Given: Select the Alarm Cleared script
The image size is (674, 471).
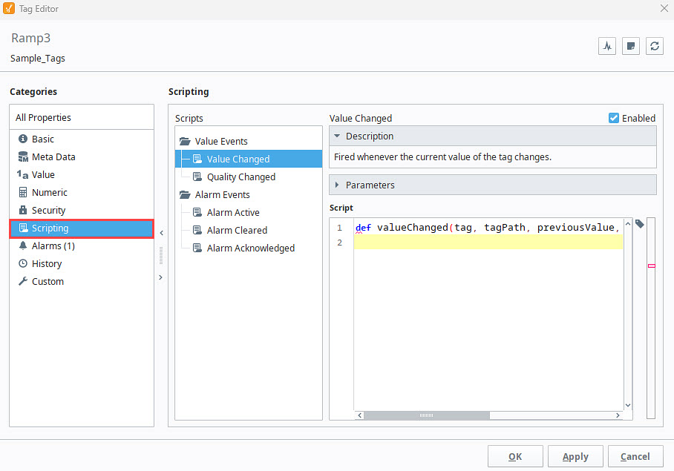Looking at the screenshot, I should pyautogui.click(x=249, y=230).
